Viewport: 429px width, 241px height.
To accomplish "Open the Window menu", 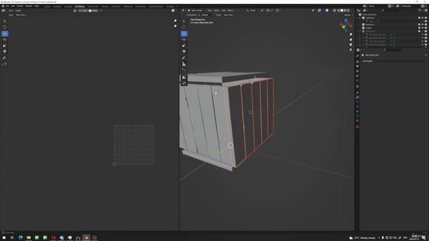I will click(29, 6).
